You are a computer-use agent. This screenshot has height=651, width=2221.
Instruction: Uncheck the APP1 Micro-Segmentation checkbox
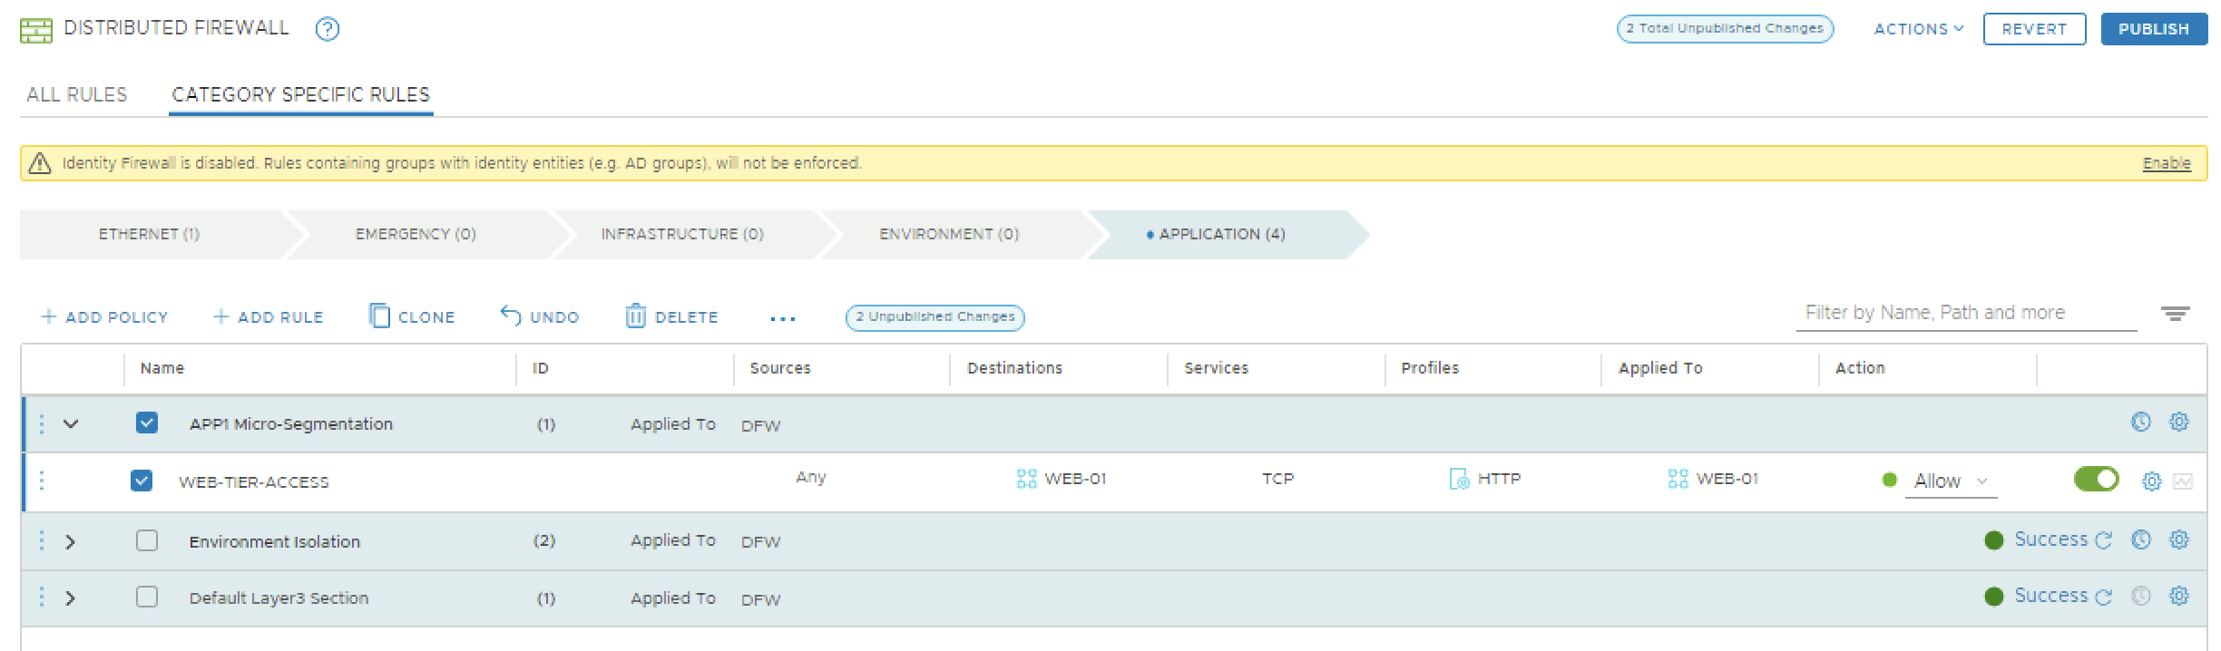click(147, 423)
